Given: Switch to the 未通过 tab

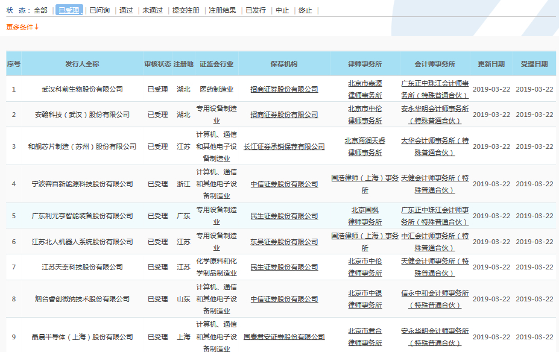Looking at the screenshot, I should 153,10.
